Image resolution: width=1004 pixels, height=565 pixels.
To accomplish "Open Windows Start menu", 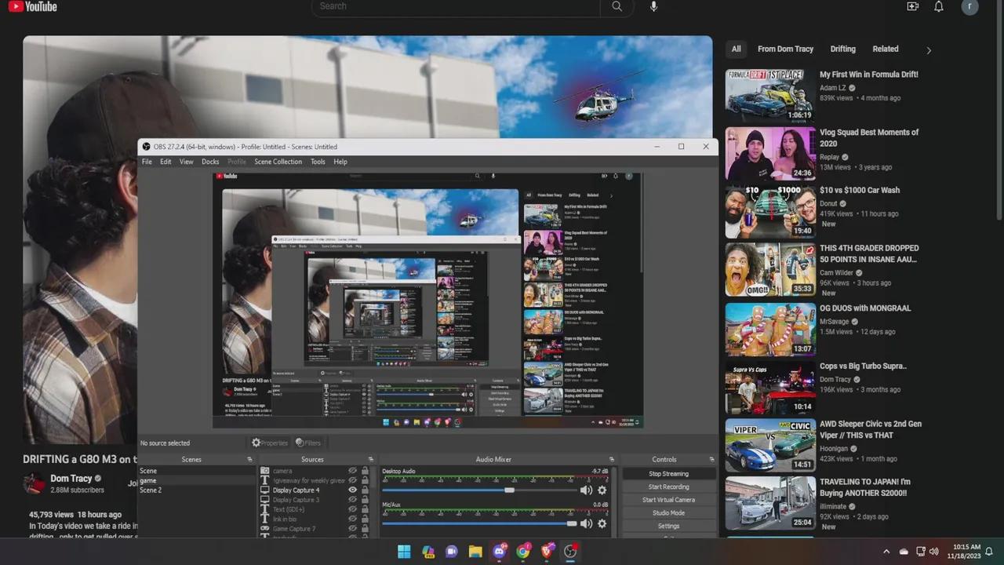I will point(404,552).
